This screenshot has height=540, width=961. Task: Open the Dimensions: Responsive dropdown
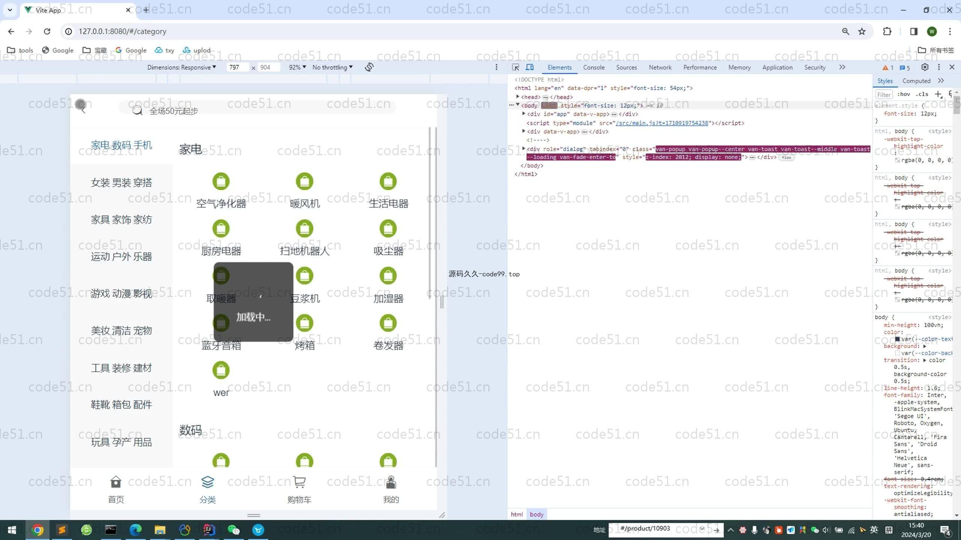coord(181,67)
